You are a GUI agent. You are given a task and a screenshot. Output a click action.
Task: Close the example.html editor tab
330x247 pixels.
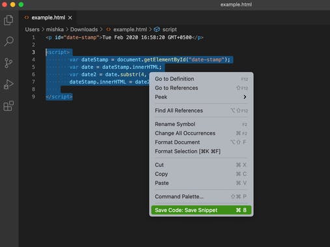pos(70,18)
